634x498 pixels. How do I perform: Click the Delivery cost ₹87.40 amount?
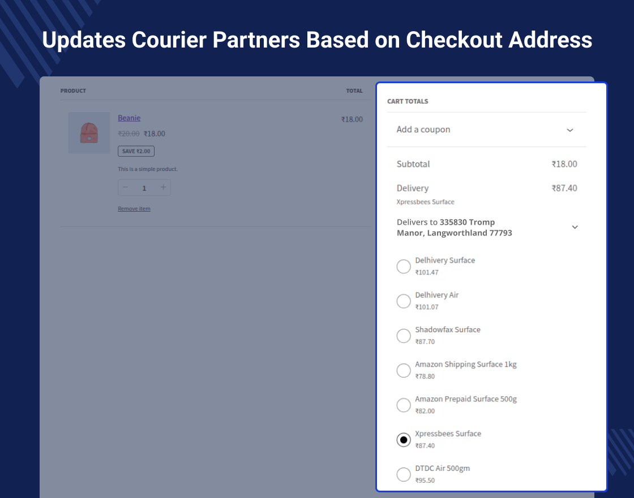pyautogui.click(x=564, y=188)
